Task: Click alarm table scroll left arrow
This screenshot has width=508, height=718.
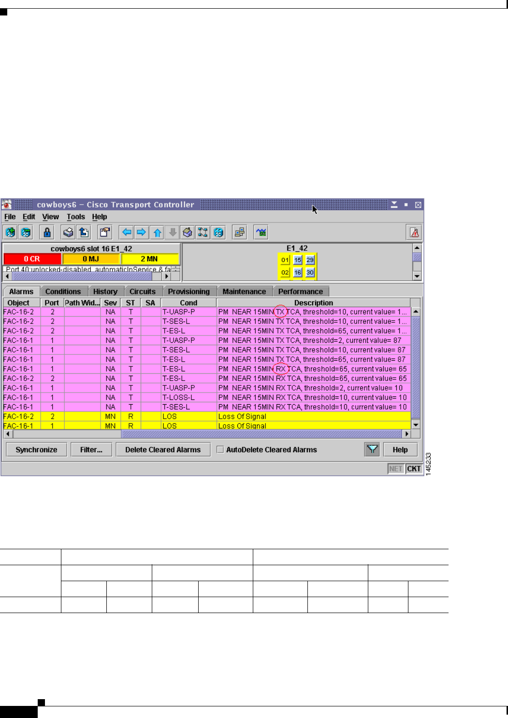Action: [7, 434]
